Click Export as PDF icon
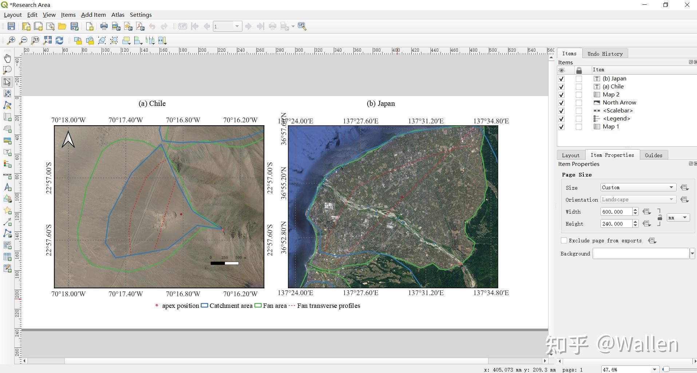The image size is (697, 373). (x=140, y=26)
